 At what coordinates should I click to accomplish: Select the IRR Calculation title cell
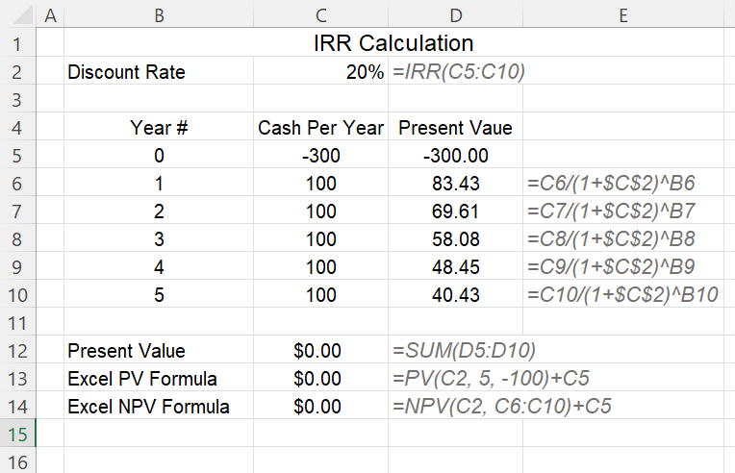point(393,42)
